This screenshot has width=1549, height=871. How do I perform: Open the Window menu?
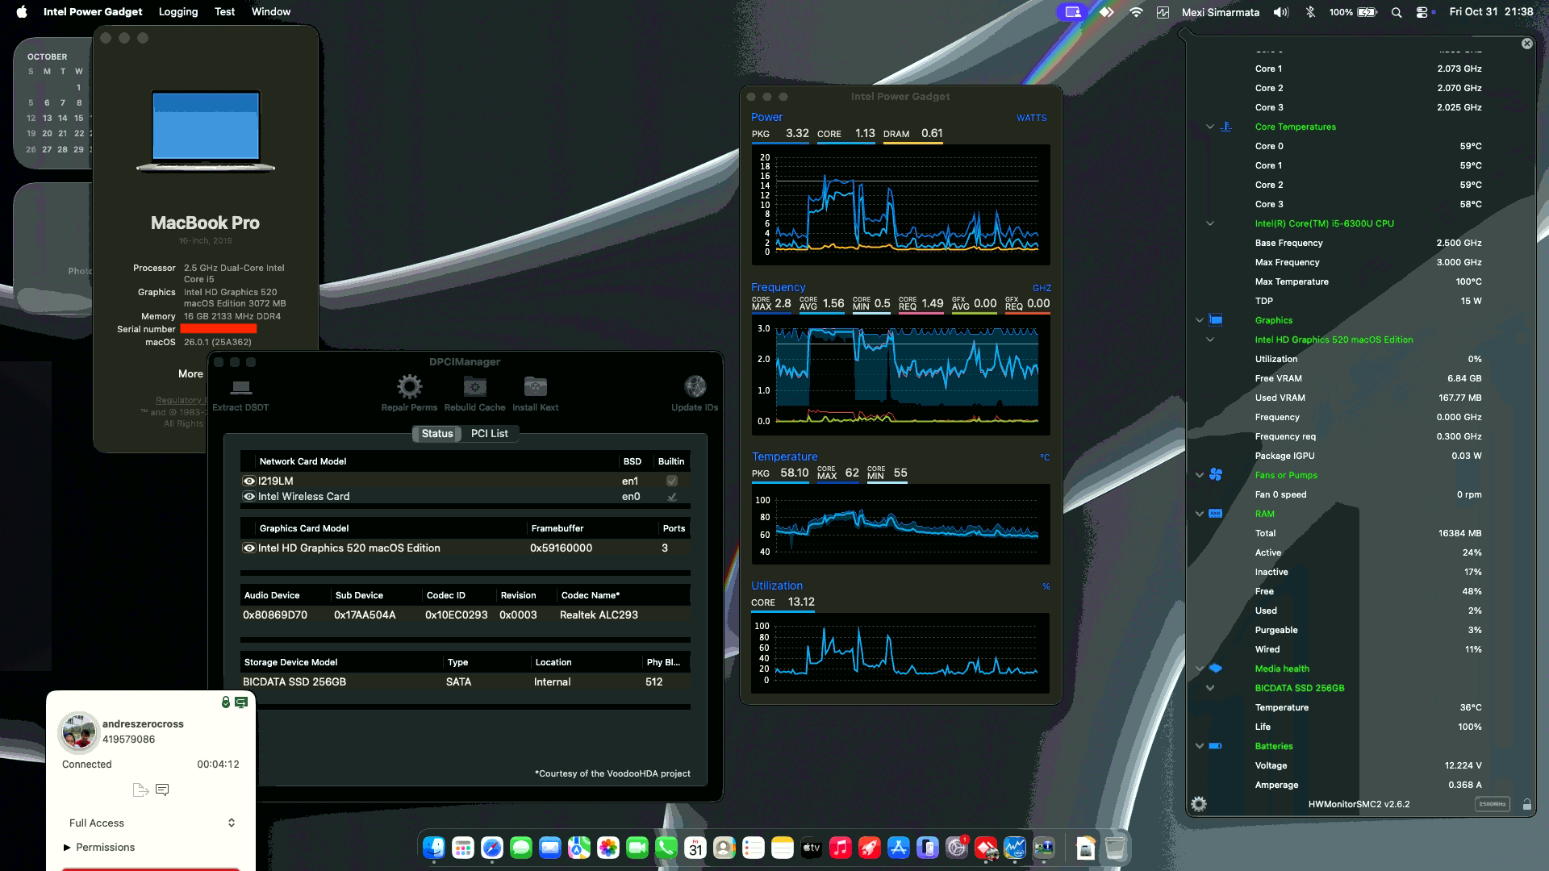point(271,11)
